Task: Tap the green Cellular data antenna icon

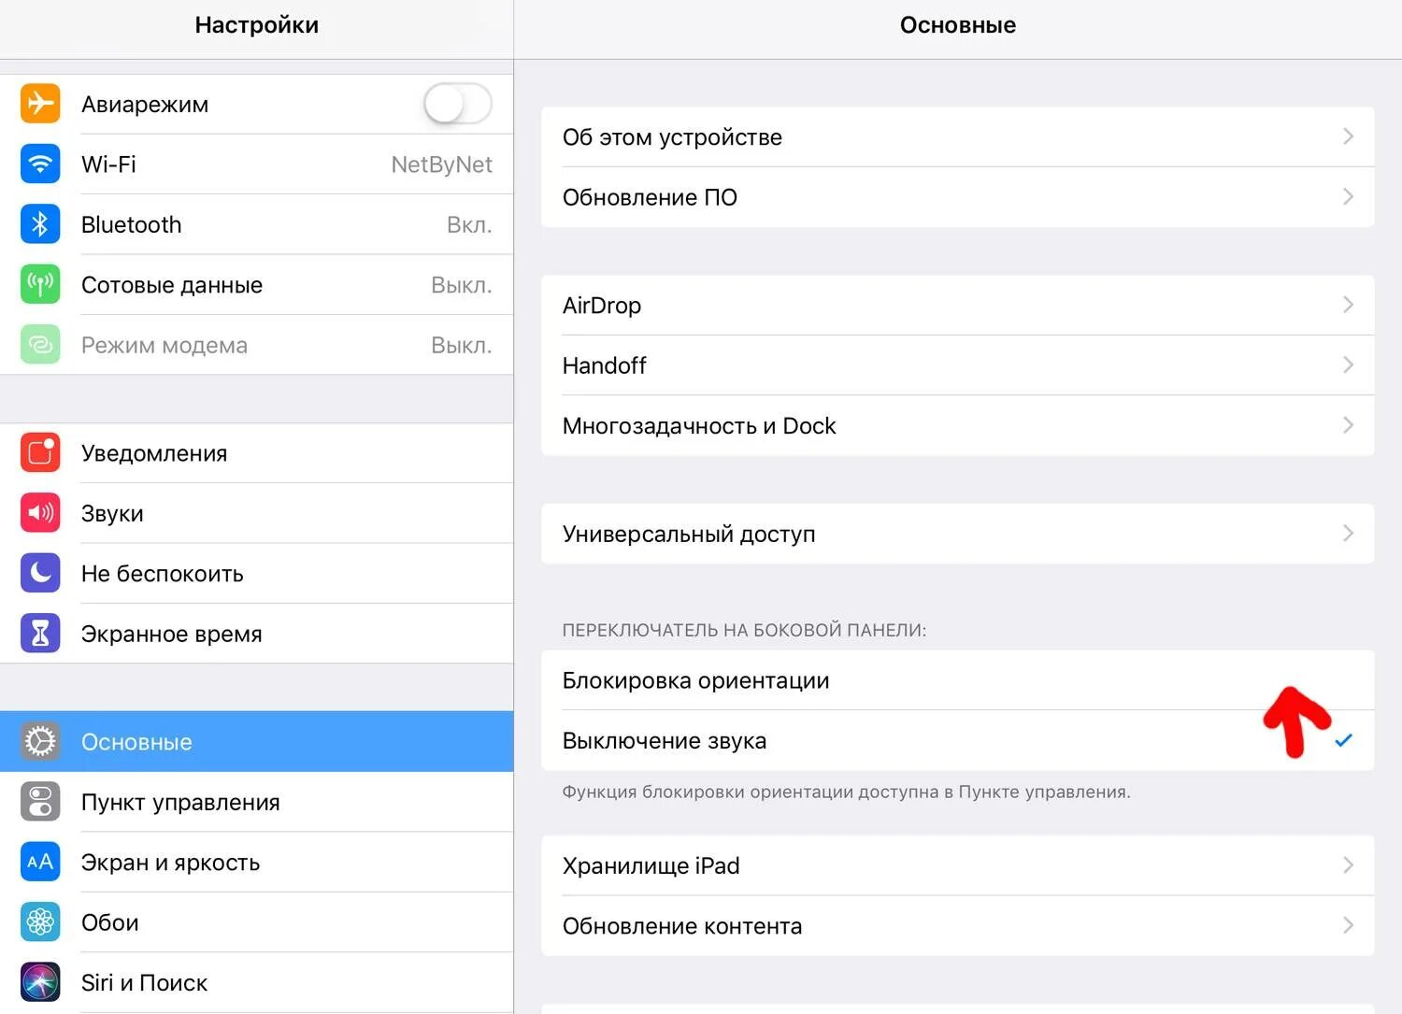Action: [x=40, y=285]
